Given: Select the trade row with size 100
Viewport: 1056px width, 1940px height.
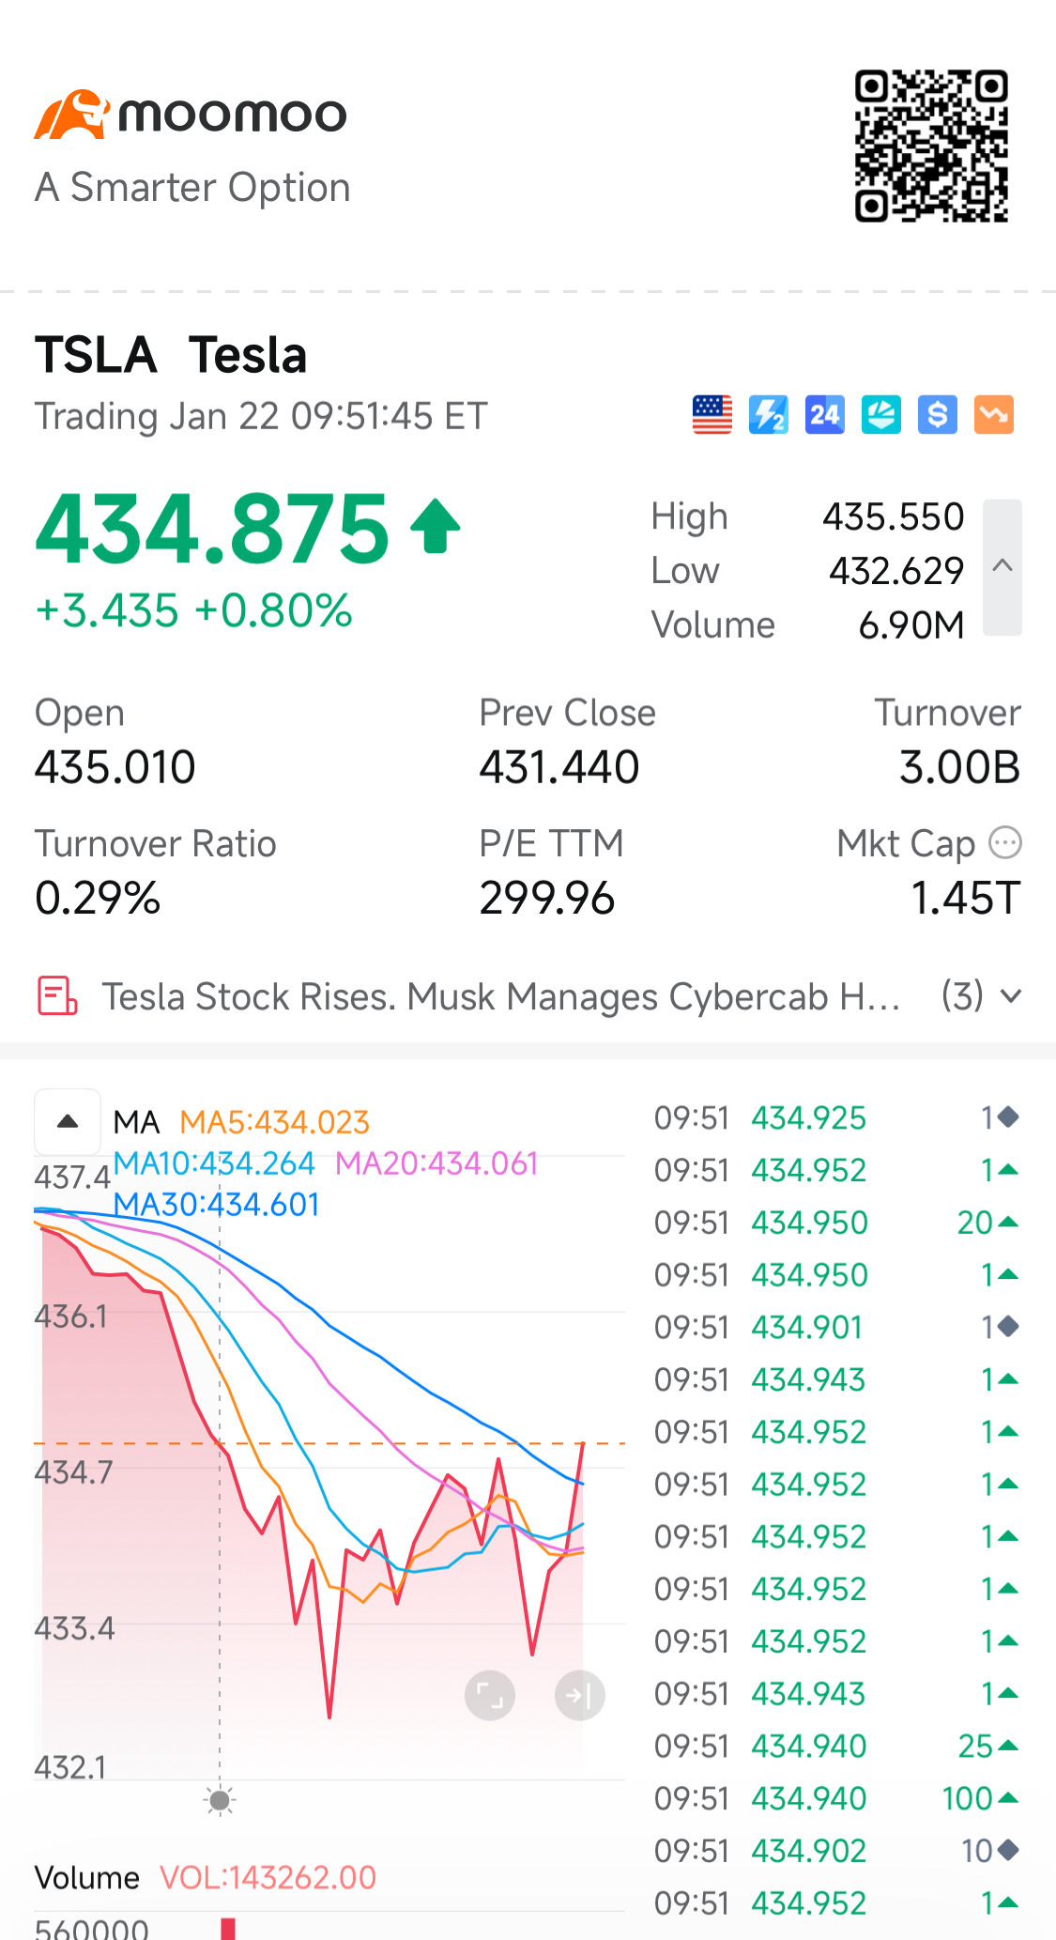Looking at the screenshot, I should [x=837, y=1798].
